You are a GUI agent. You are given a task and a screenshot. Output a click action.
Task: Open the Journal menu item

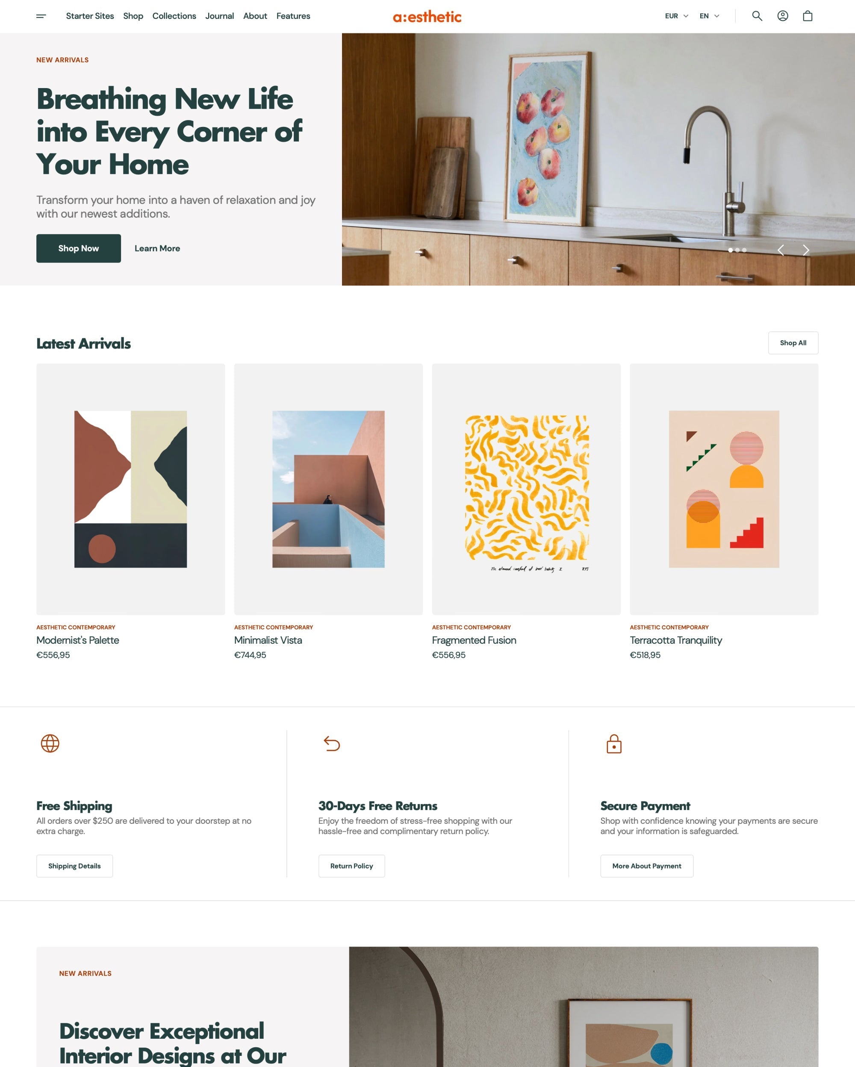pyautogui.click(x=219, y=16)
